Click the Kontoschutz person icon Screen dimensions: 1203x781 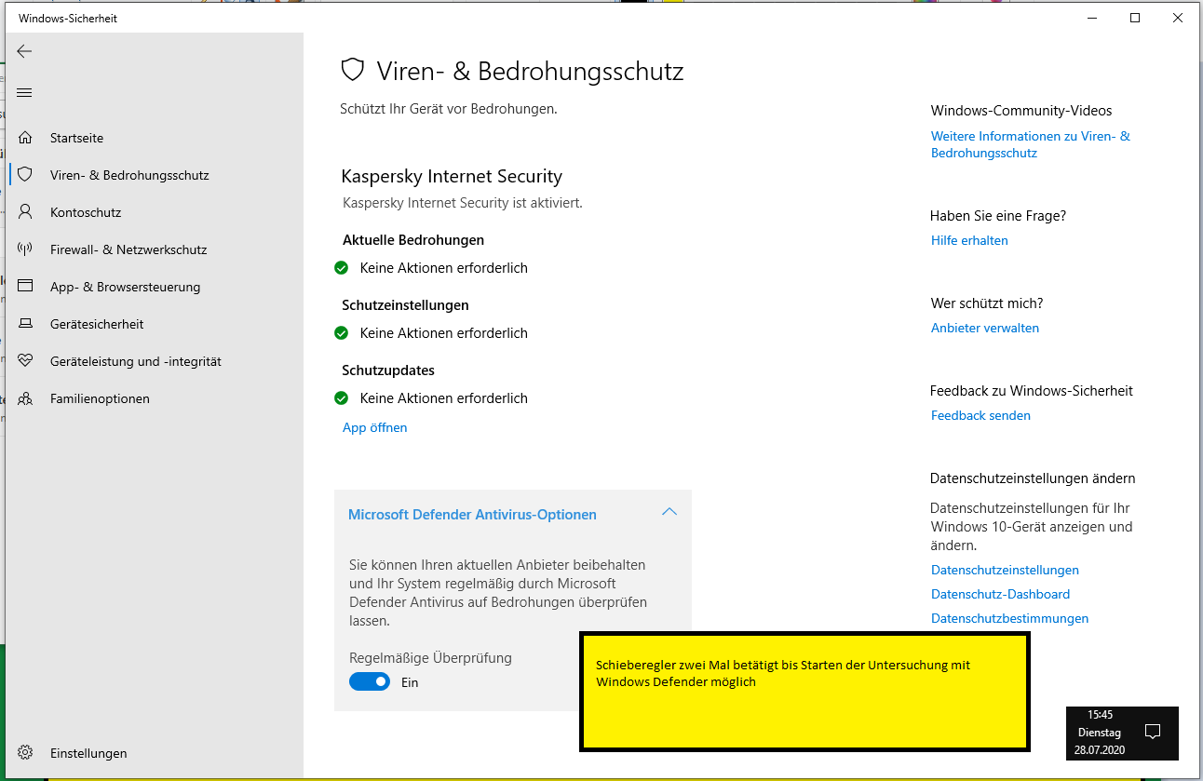tap(25, 212)
